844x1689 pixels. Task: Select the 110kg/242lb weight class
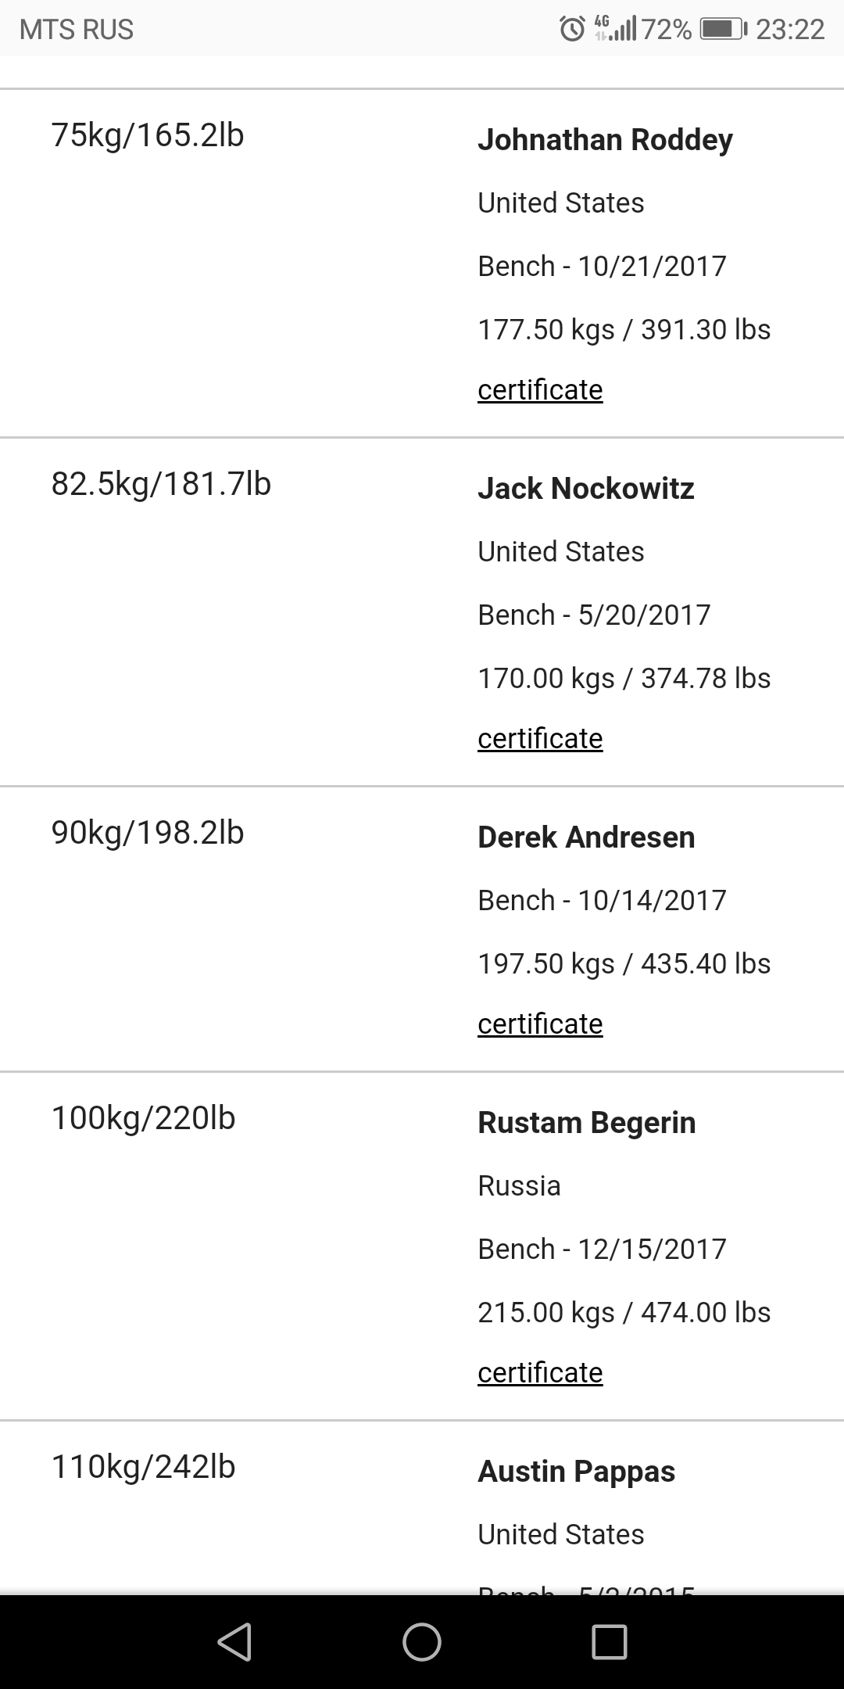143,1467
